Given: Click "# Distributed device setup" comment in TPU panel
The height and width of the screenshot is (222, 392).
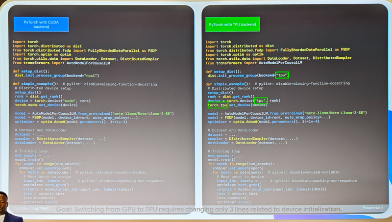Looking at the screenshot, I should point(235,88).
